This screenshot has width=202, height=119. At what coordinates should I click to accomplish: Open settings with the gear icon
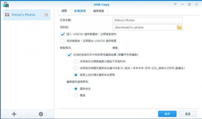click(x=41, y=114)
